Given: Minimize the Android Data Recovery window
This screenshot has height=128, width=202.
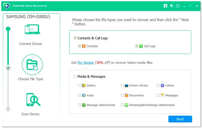Looking at the screenshot, I should pos(185,6).
